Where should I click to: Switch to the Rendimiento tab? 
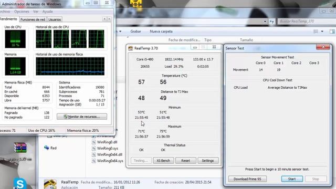click(8, 19)
